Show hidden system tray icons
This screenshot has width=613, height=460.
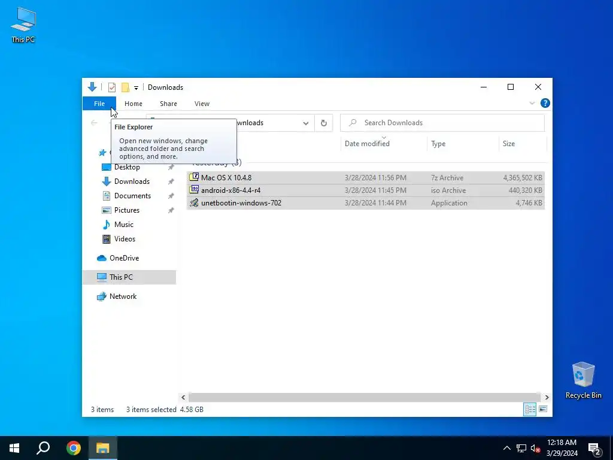coord(506,448)
